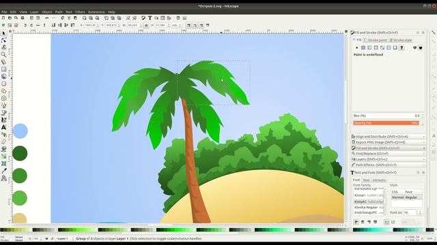The height and width of the screenshot is (245, 437).
Task: Toggle horizontal text orientation button
Action: (x=386, y=222)
